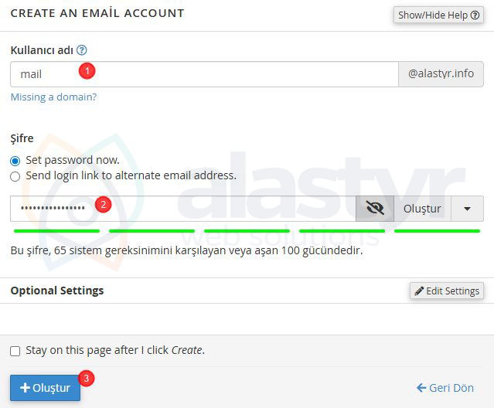Select 'Send login link to alternate email' option

pos(15,176)
